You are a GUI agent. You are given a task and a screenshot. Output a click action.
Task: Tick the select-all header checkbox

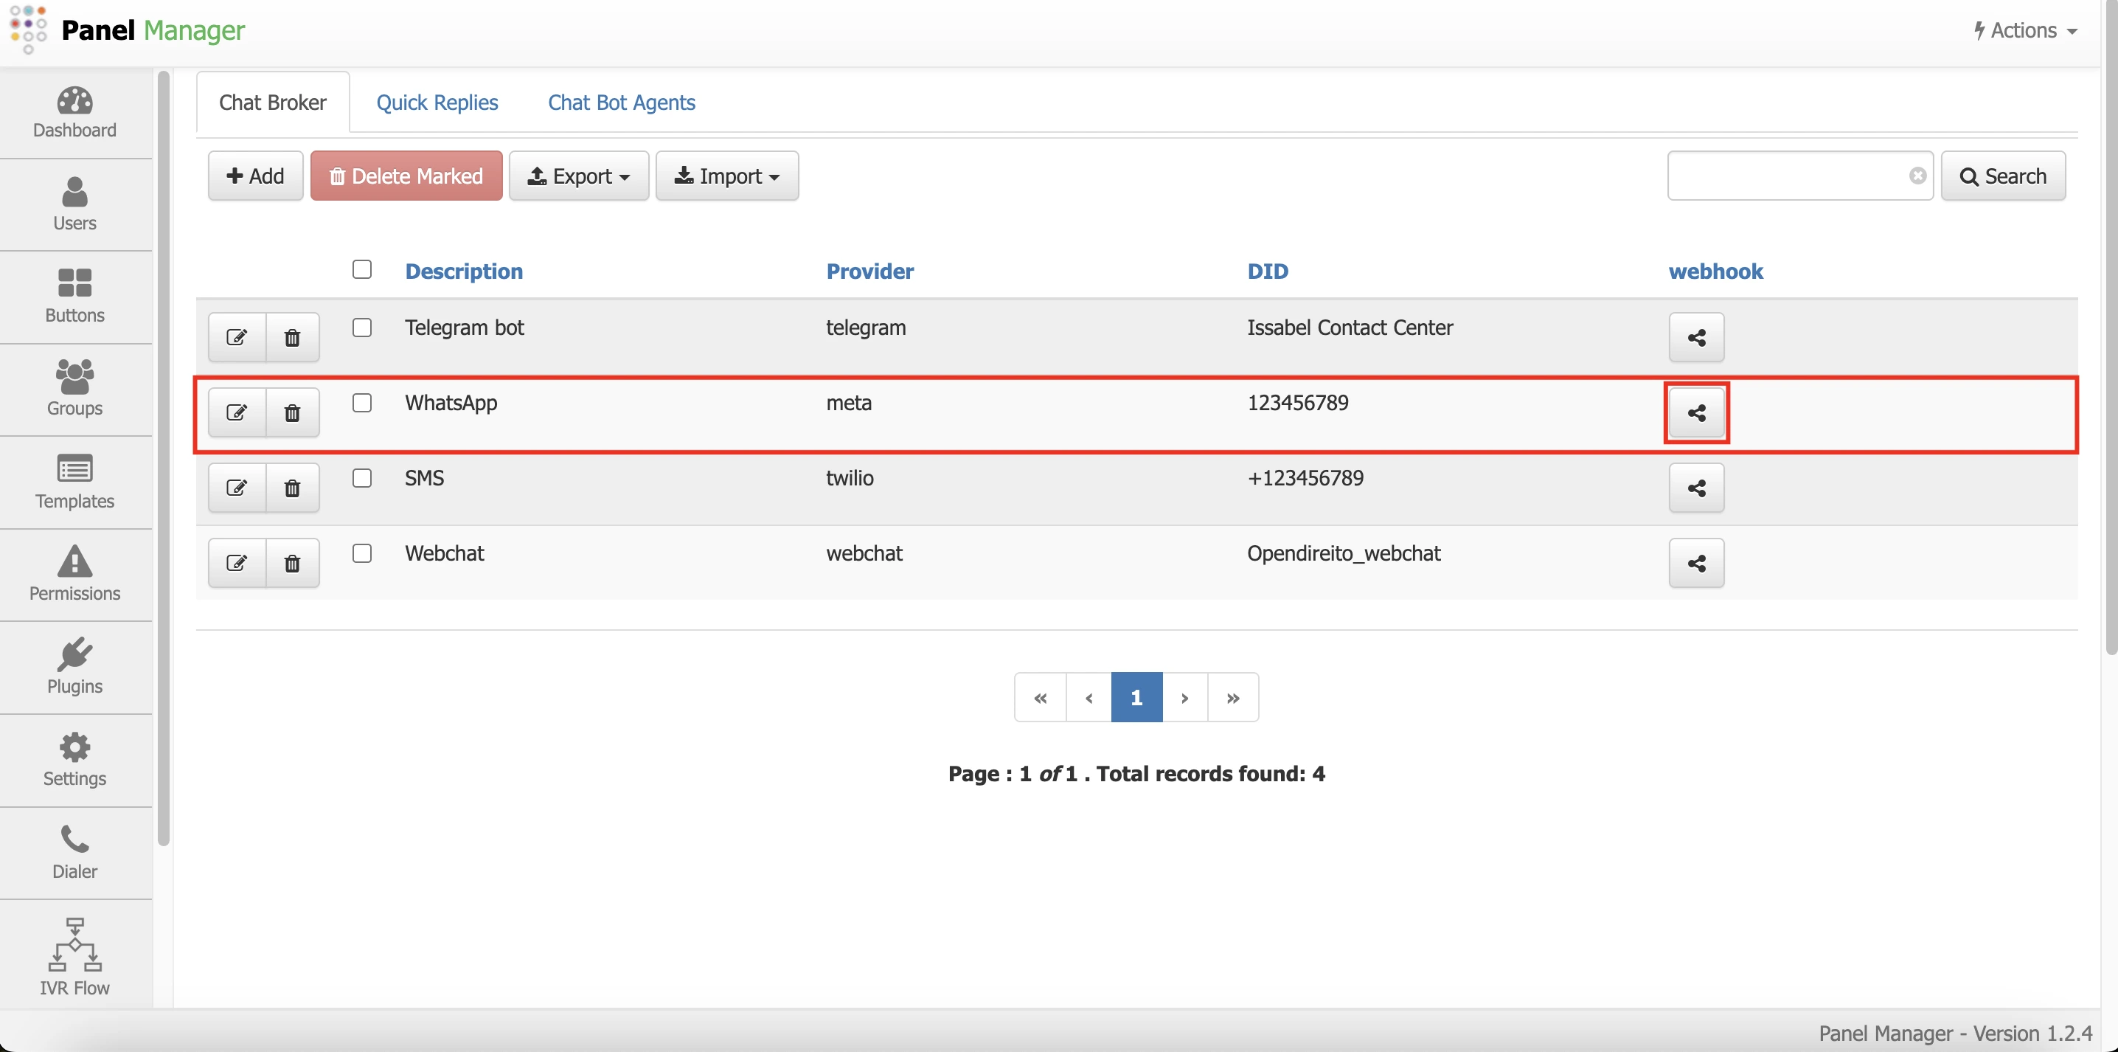[x=362, y=270]
